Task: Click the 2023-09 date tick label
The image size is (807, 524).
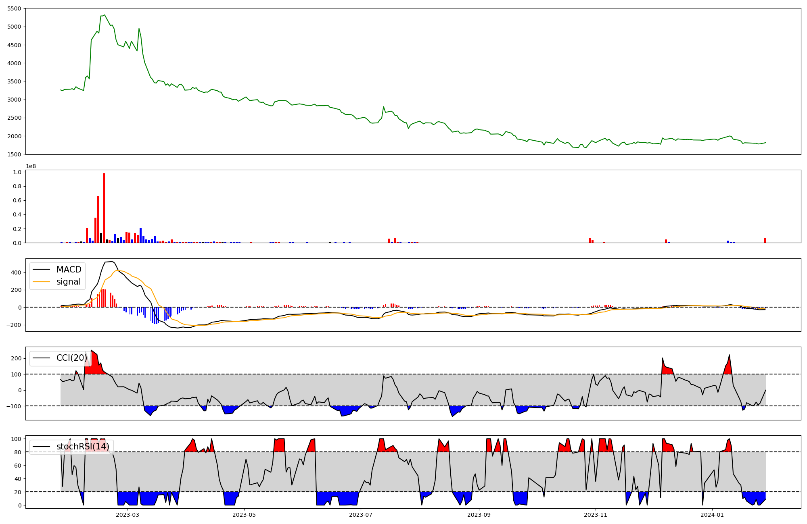Action: [x=479, y=515]
